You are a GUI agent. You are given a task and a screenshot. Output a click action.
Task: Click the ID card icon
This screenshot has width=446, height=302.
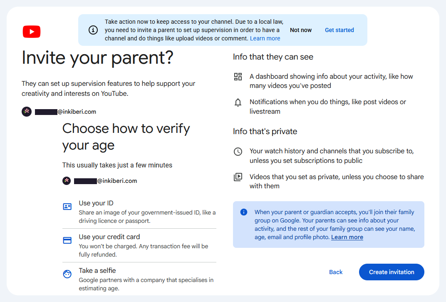67,207
